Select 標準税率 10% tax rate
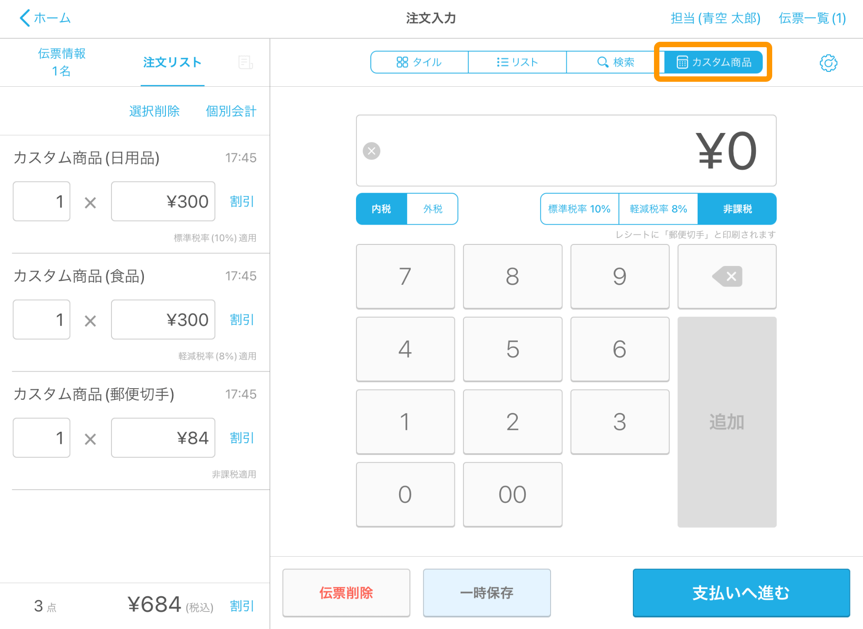Viewport: 863px width, 629px height. point(579,209)
